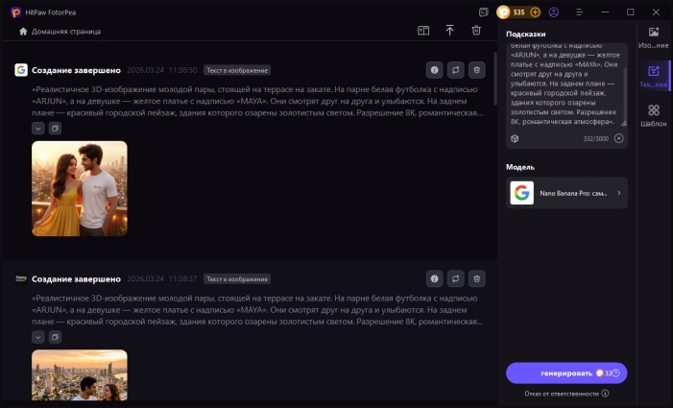Clear prompt text with the X icon
Image resolution: width=673 pixels, height=408 pixels.
pos(618,138)
